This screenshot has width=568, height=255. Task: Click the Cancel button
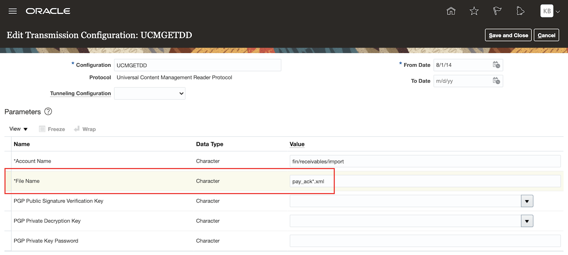[546, 35]
